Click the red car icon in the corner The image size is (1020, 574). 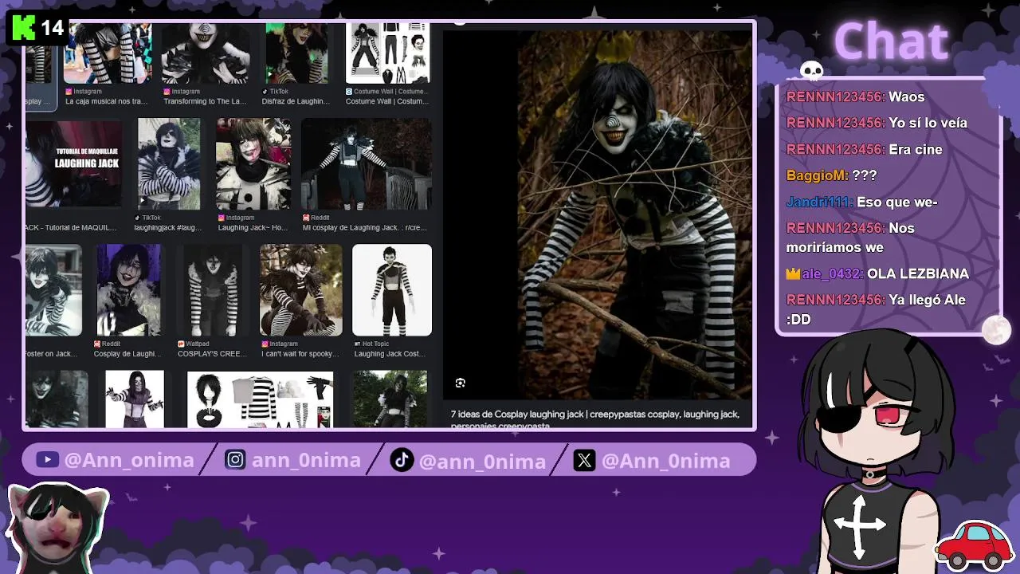coord(975,545)
